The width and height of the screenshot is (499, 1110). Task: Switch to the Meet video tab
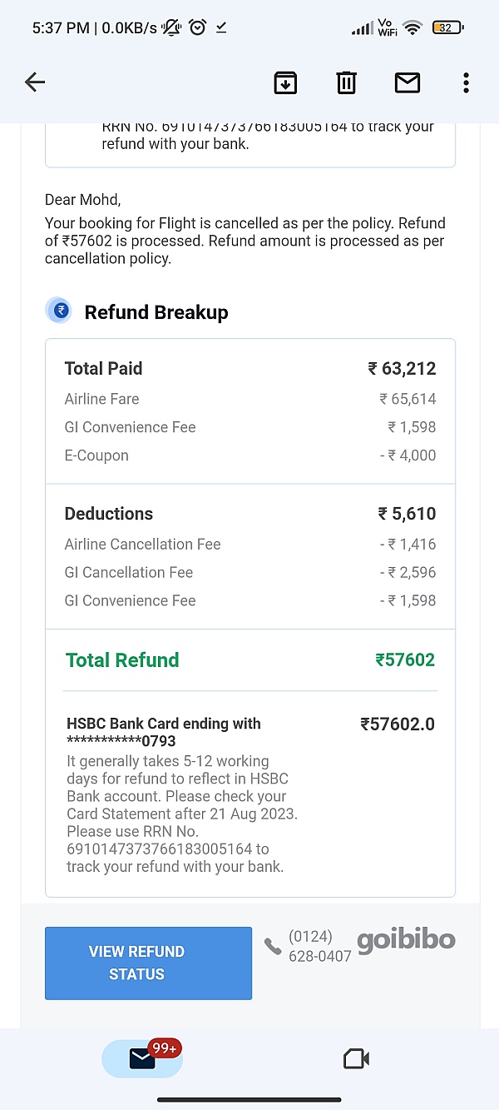(356, 1058)
